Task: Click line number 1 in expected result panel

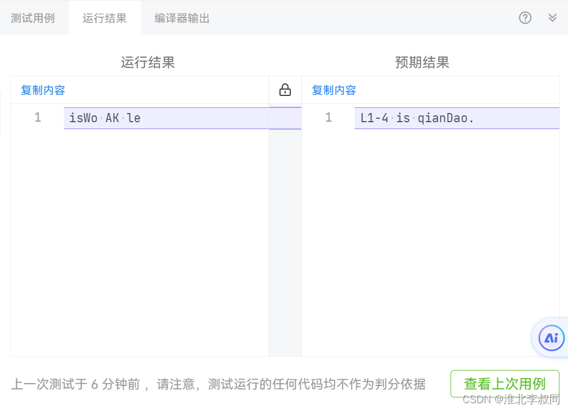Action: (x=329, y=117)
